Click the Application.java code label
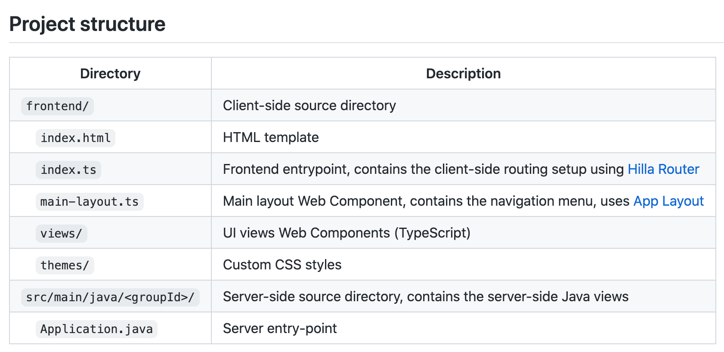This screenshot has width=724, height=352. point(96,329)
